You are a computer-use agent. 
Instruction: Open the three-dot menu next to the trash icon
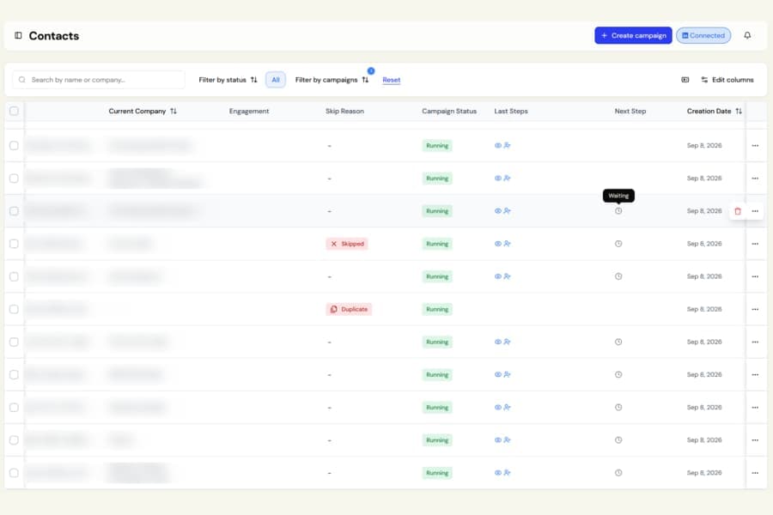click(755, 211)
